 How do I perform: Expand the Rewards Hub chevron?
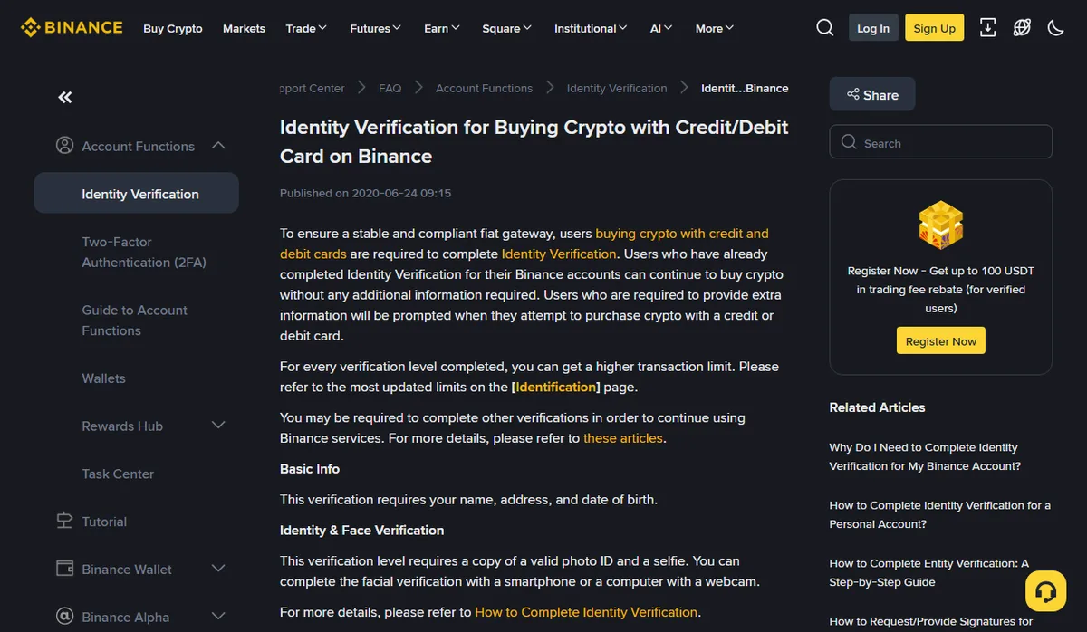(x=218, y=425)
